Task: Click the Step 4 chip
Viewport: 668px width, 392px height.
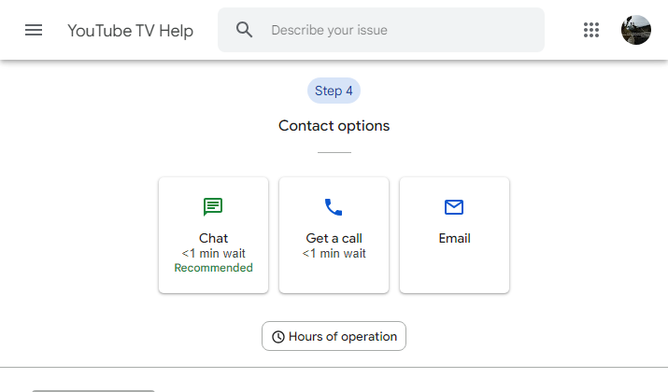Action: point(334,91)
